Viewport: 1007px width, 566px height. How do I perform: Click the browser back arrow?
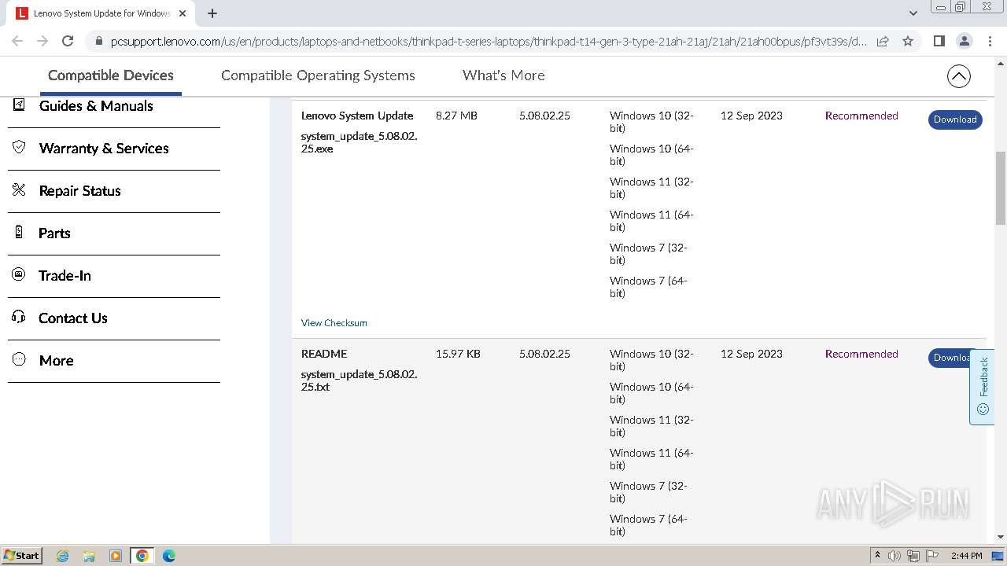click(x=17, y=41)
